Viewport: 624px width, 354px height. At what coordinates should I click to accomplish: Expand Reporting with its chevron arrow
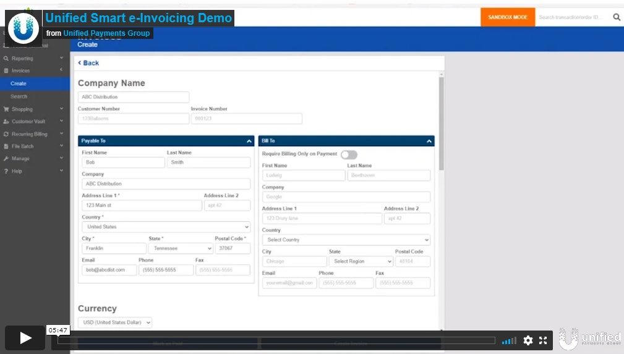[61, 58]
